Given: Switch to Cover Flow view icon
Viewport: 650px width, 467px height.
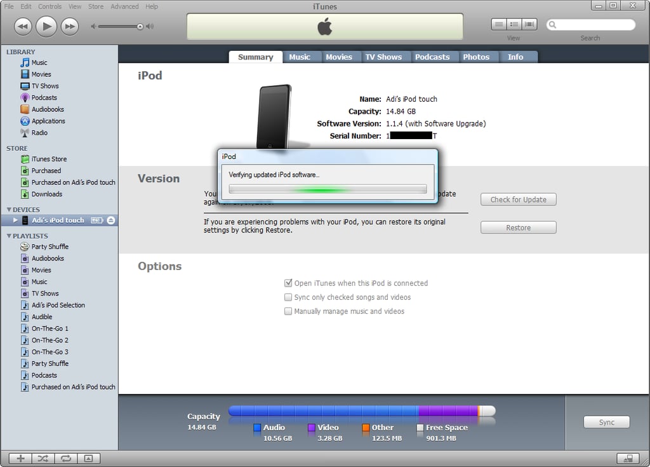Looking at the screenshot, I should coord(529,25).
